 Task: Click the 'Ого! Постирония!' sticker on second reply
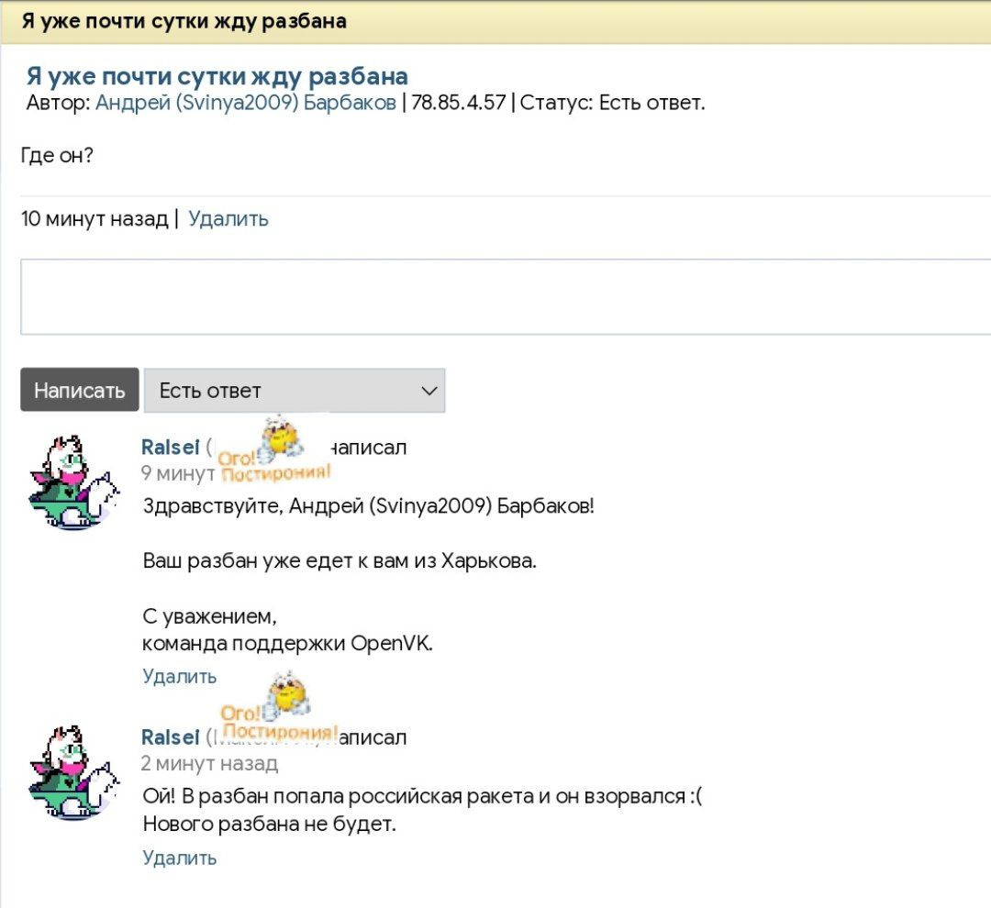(280, 709)
